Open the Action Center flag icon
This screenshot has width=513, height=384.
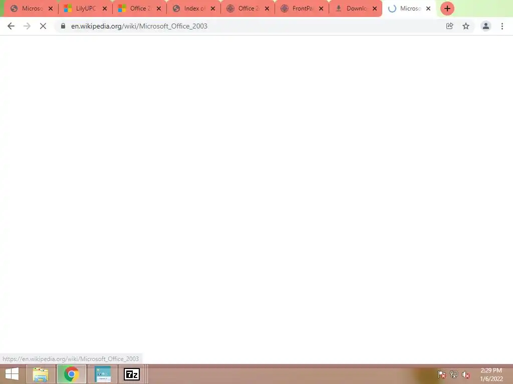click(x=442, y=374)
